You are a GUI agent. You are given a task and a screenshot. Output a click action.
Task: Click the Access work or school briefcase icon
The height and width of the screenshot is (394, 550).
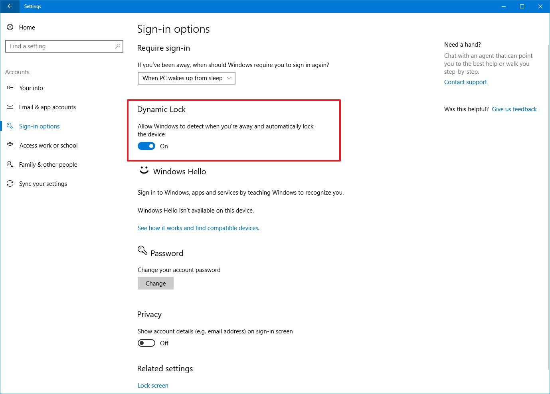pos(10,145)
